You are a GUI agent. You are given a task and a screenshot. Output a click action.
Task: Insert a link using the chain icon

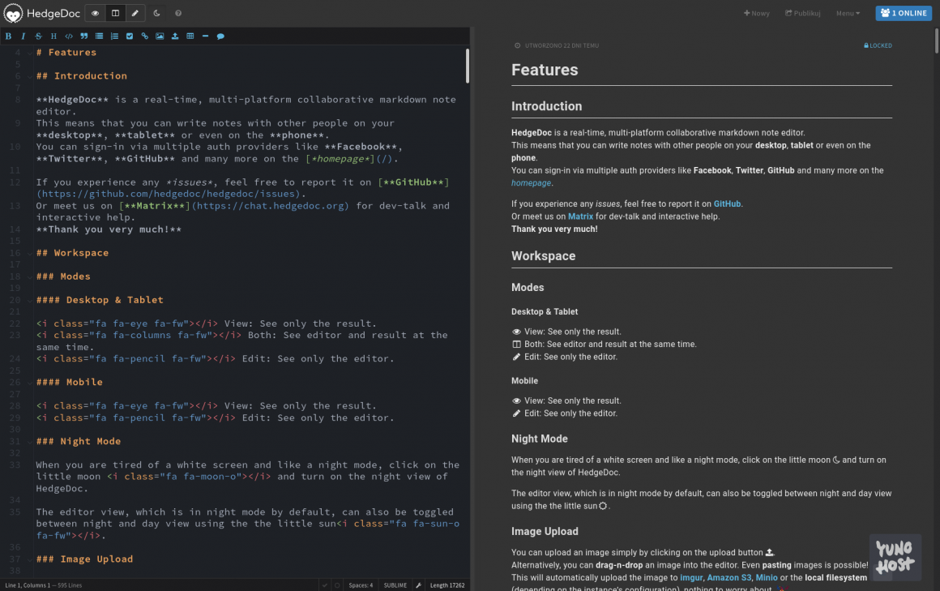[x=145, y=36]
